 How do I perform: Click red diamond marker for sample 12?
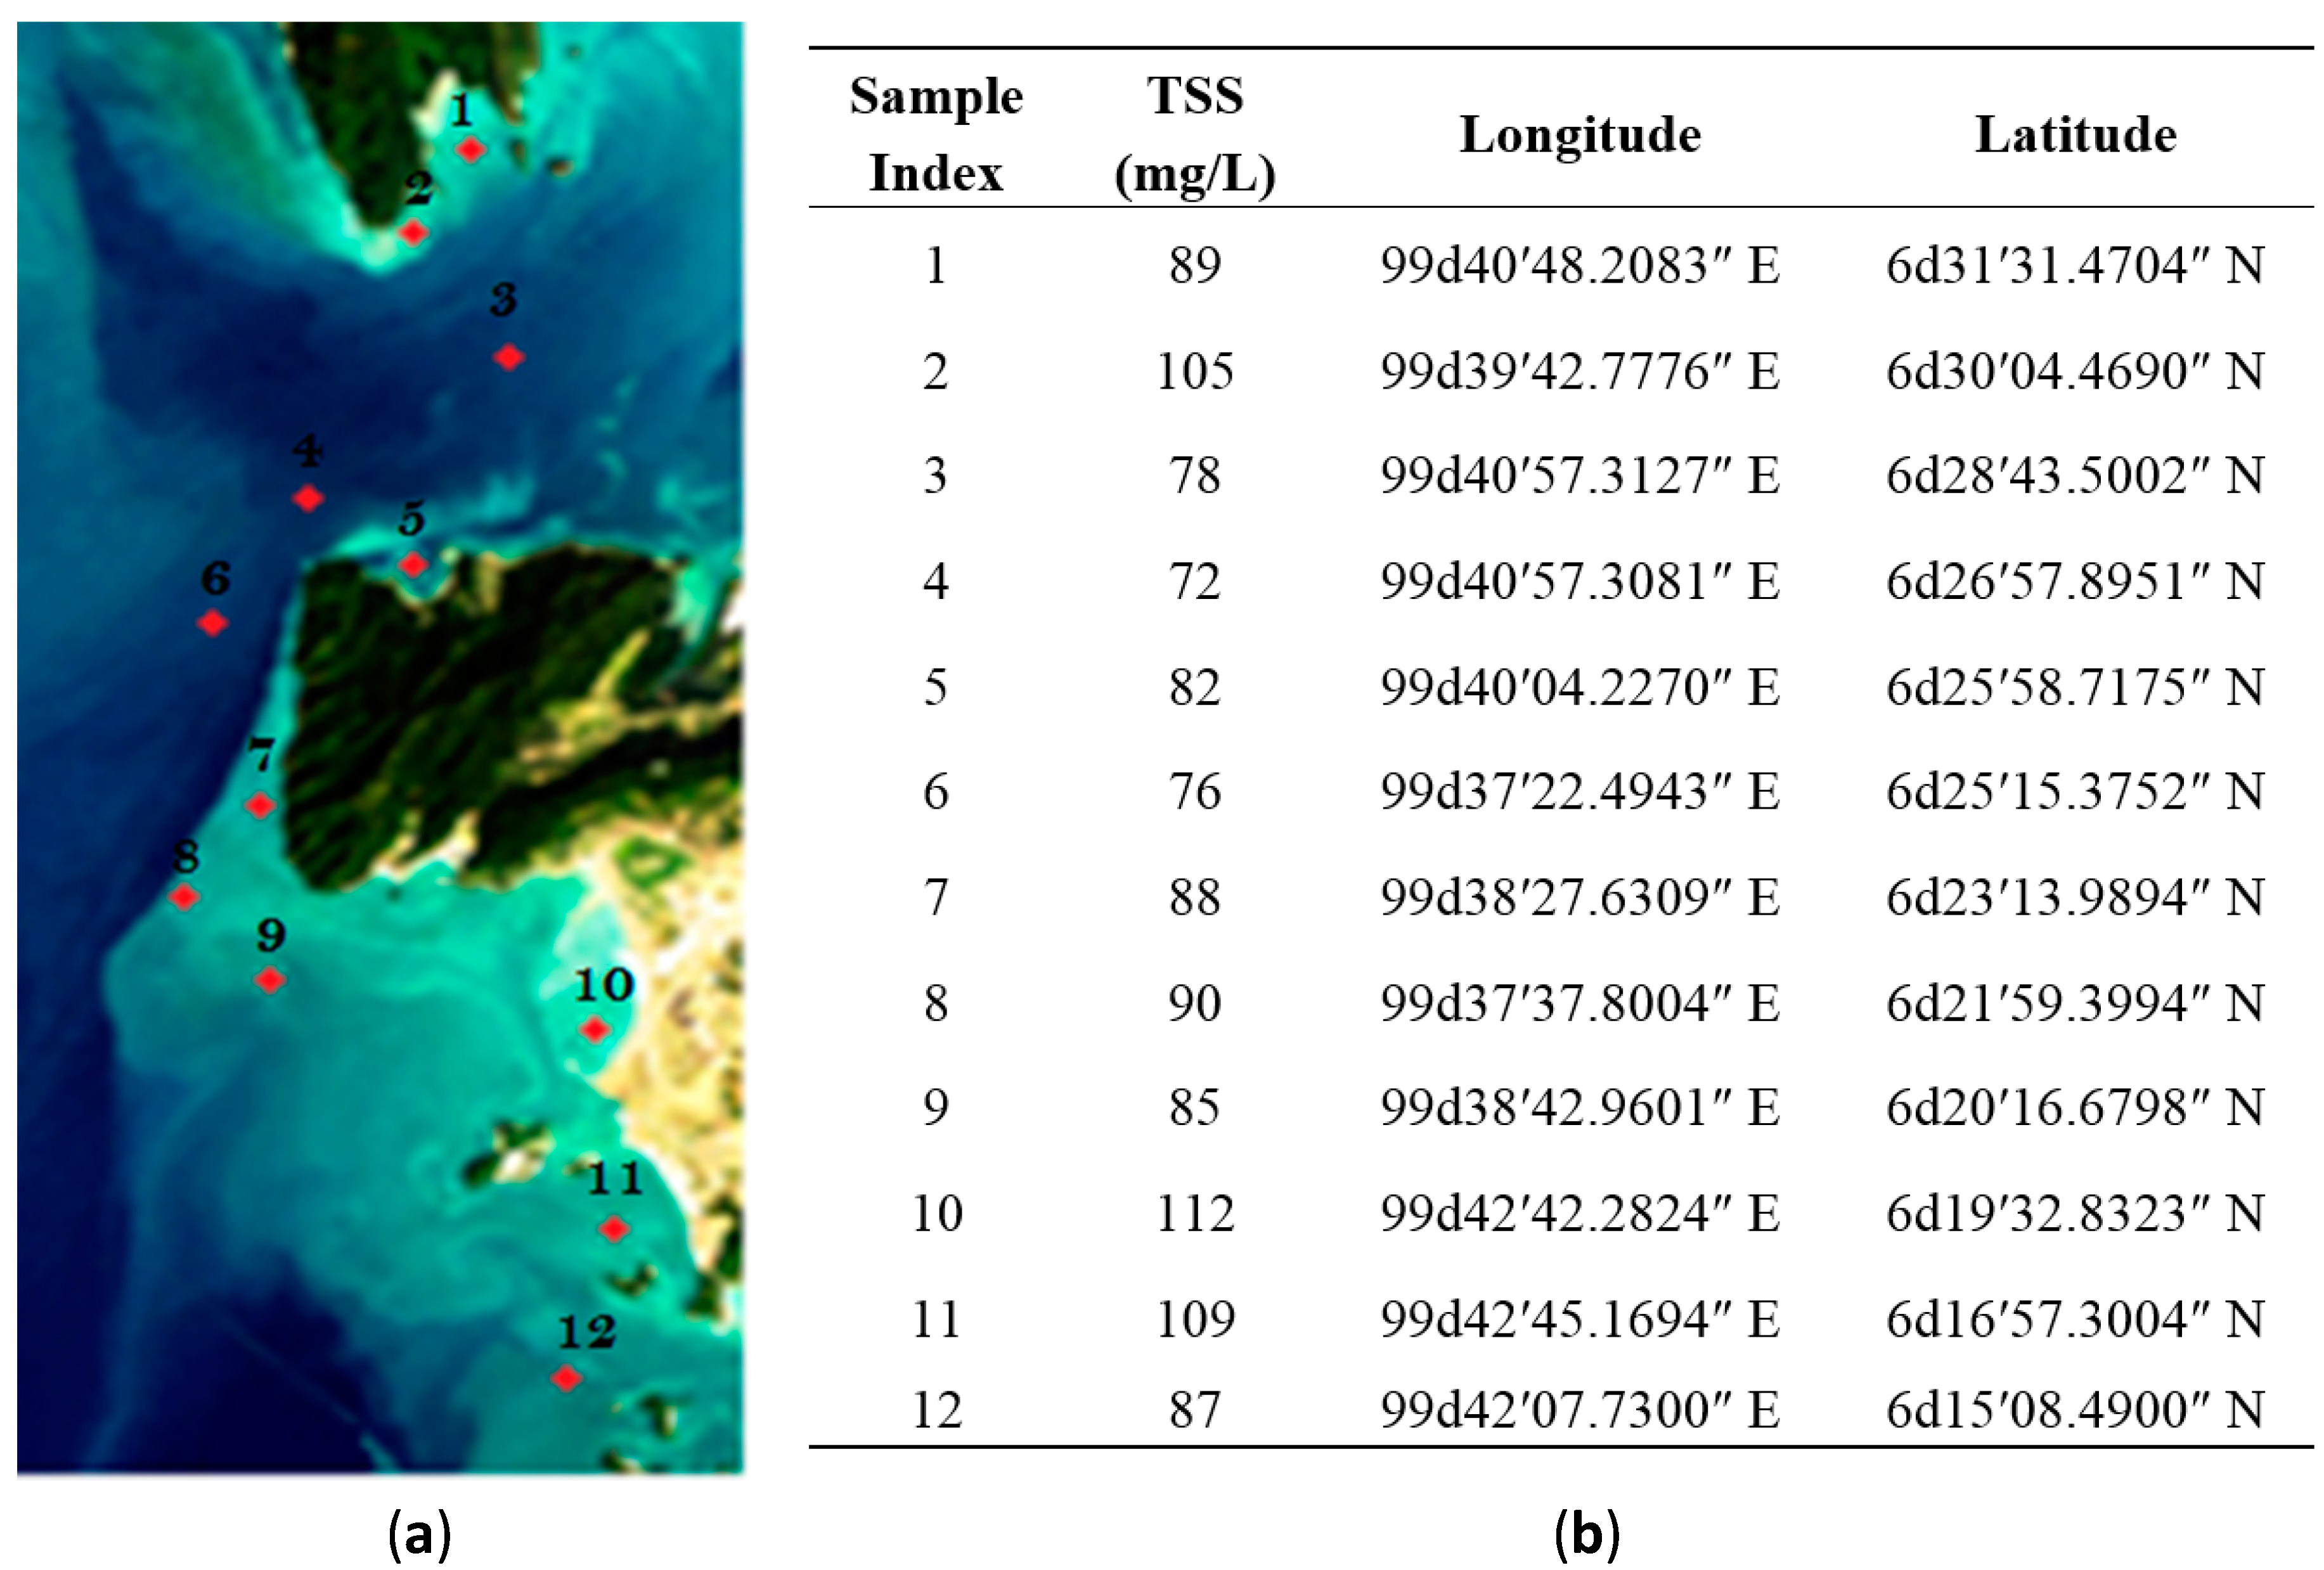(566, 1378)
